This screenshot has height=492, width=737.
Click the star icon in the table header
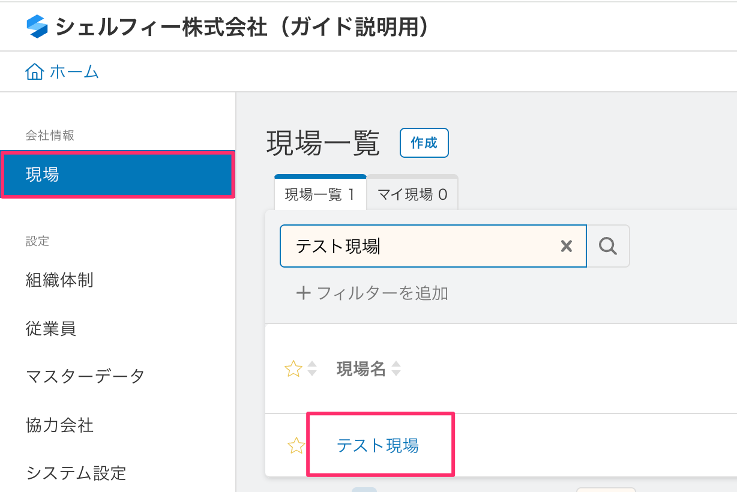pos(293,369)
